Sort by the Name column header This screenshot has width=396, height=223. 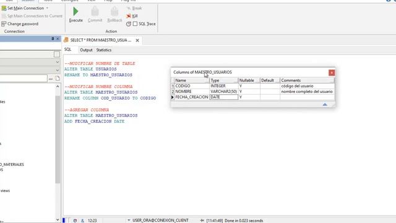click(192, 81)
